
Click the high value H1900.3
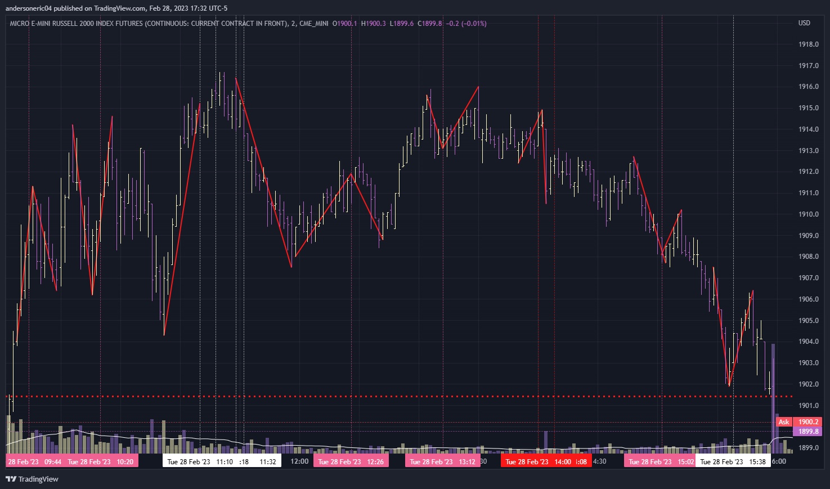pyautogui.click(x=373, y=24)
